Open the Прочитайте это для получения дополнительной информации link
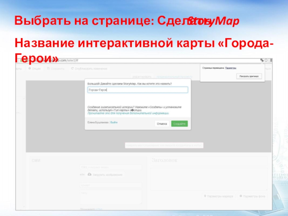 coord(128,113)
